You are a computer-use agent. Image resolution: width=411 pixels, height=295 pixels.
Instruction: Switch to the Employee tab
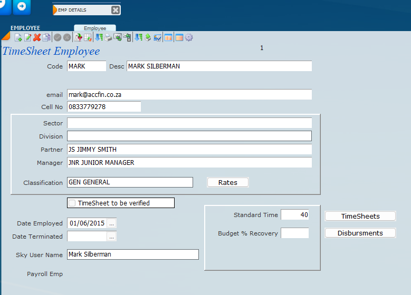point(95,28)
